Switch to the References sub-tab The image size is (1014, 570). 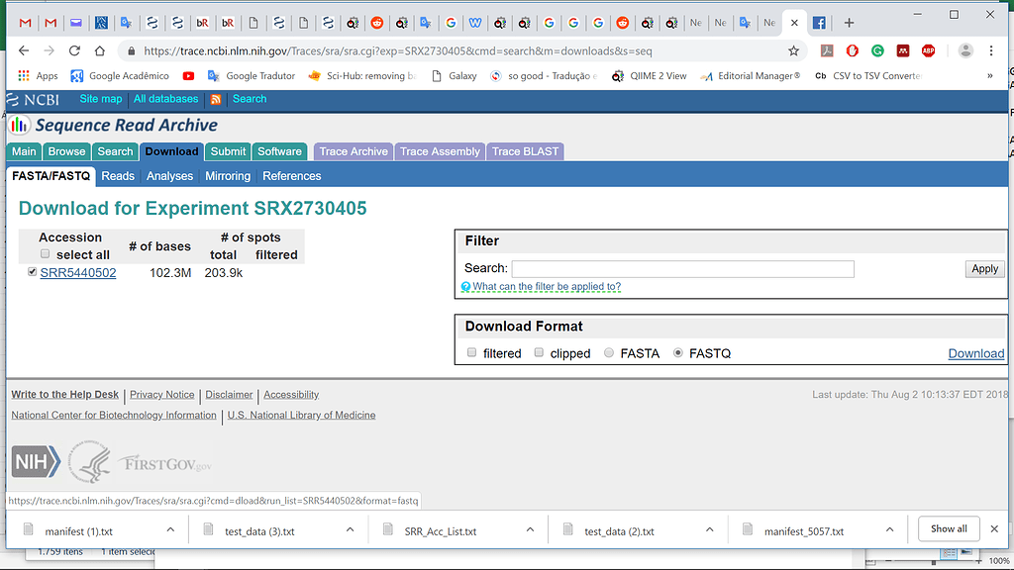[292, 176]
